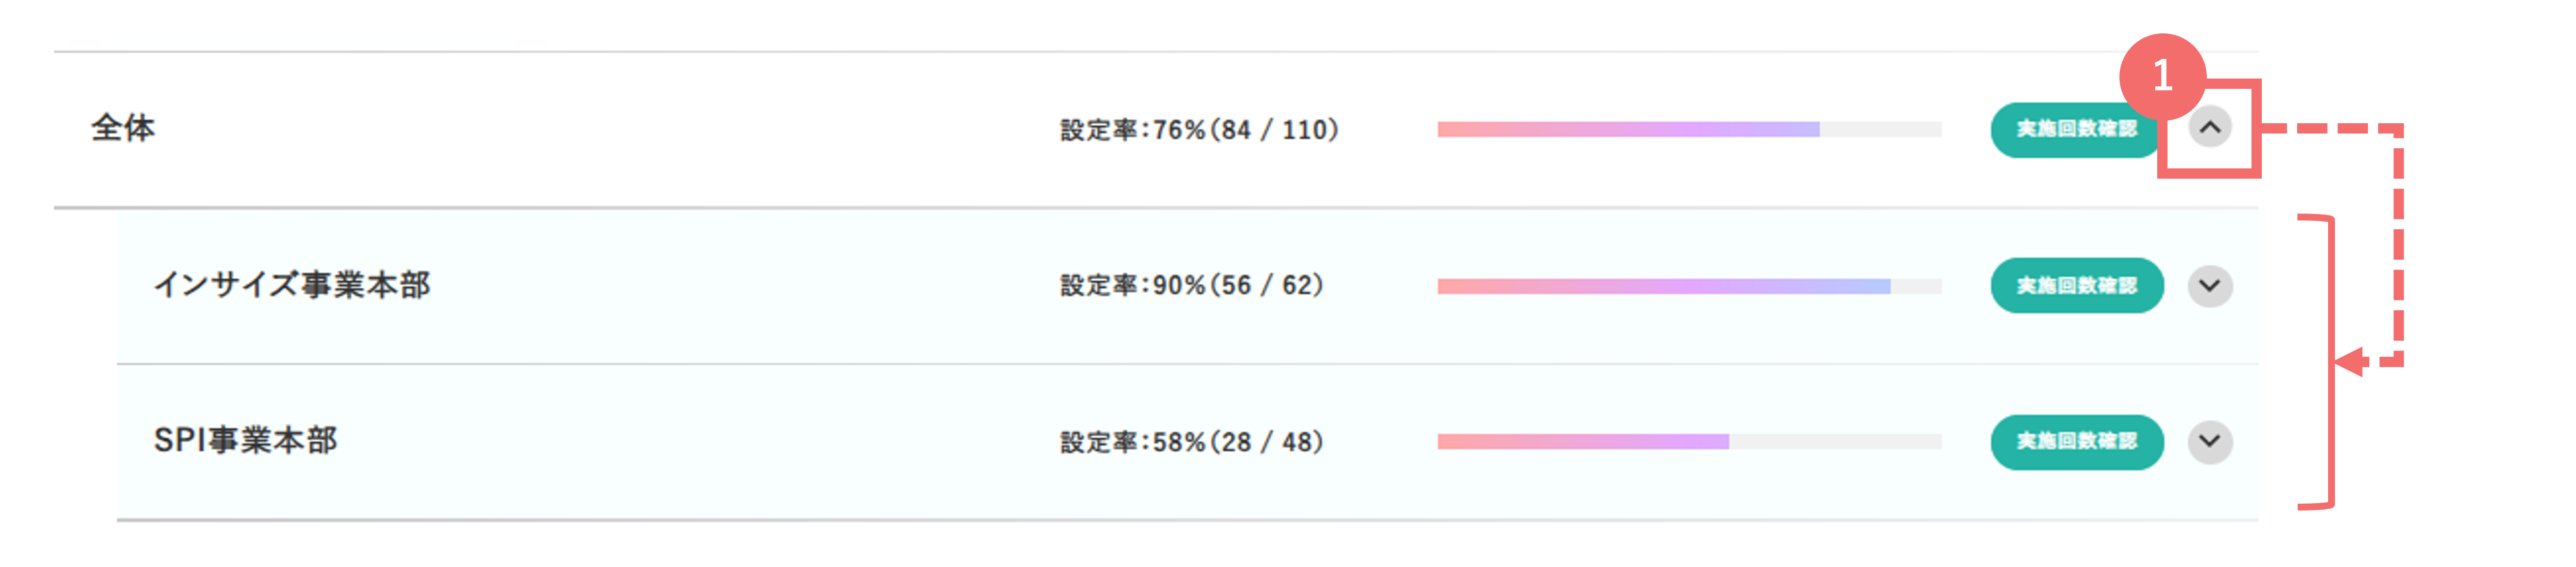This screenshot has height=567, width=2576.
Task: Click the gray unfilled part of the 全体 bar
Action: coord(1880,129)
